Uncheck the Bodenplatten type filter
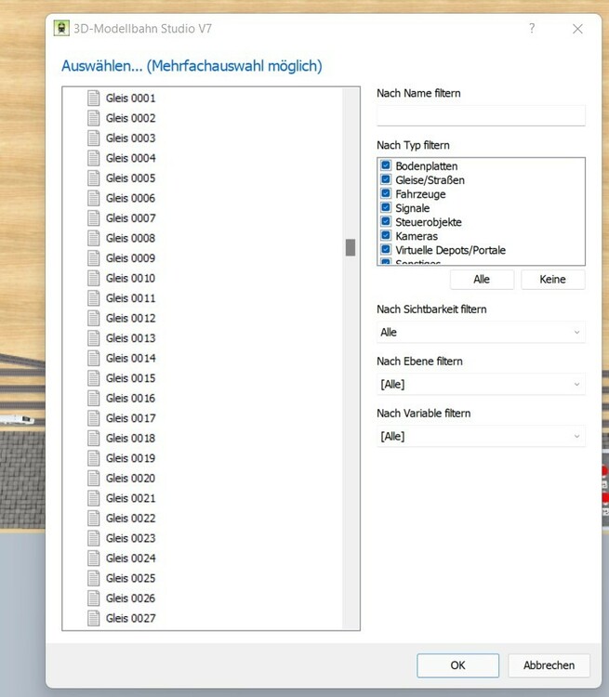The width and height of the screenshot is (609, 697). (386, 165)
